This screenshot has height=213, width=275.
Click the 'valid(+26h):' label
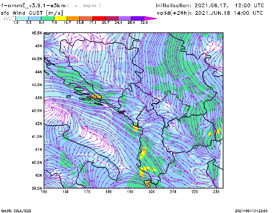click(174, 13)
